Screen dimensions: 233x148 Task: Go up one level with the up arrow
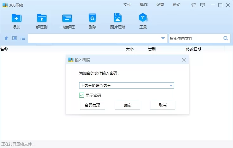6,38
